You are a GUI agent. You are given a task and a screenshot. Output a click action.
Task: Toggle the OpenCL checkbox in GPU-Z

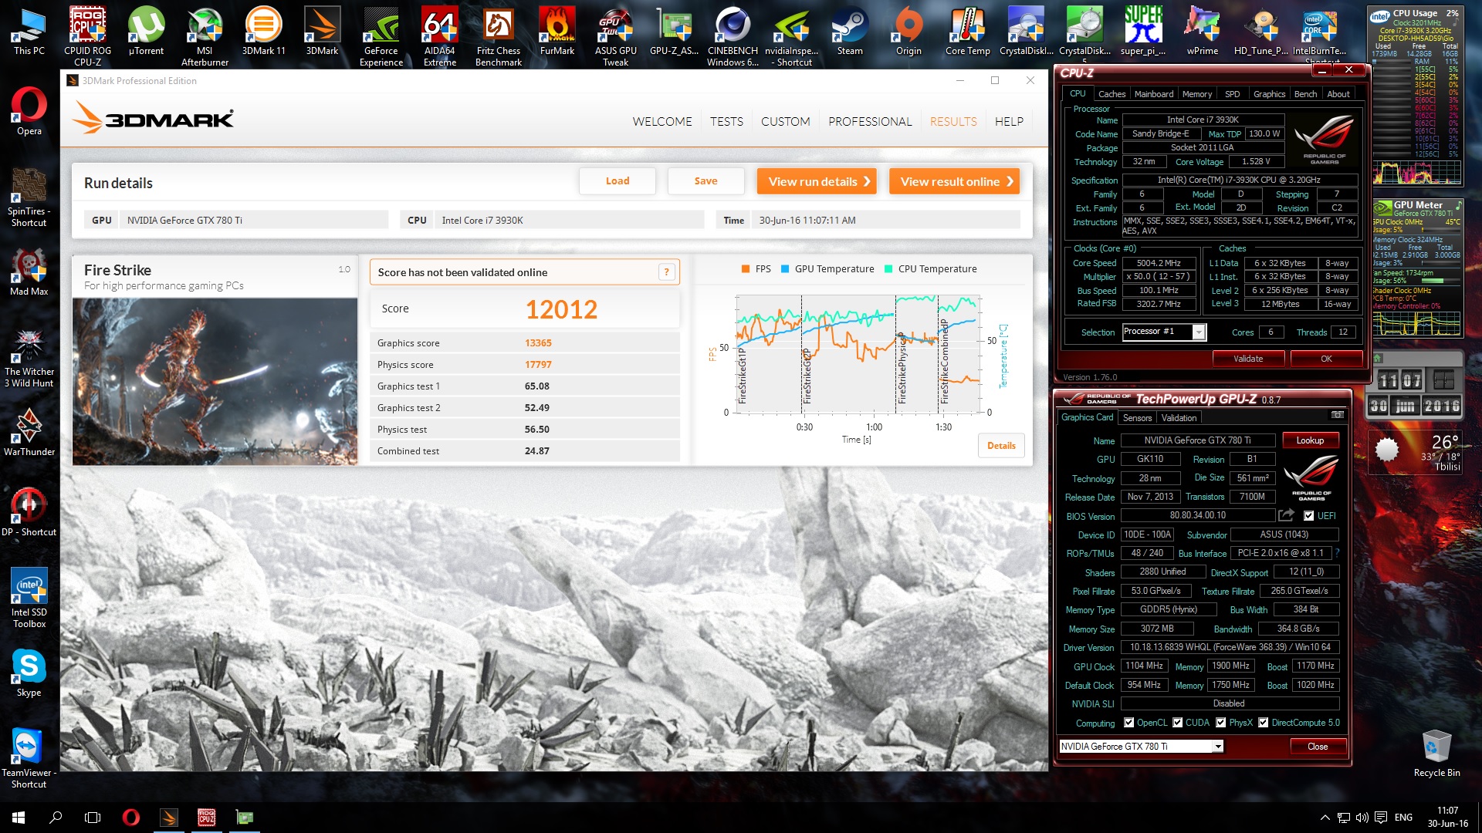1127,723
